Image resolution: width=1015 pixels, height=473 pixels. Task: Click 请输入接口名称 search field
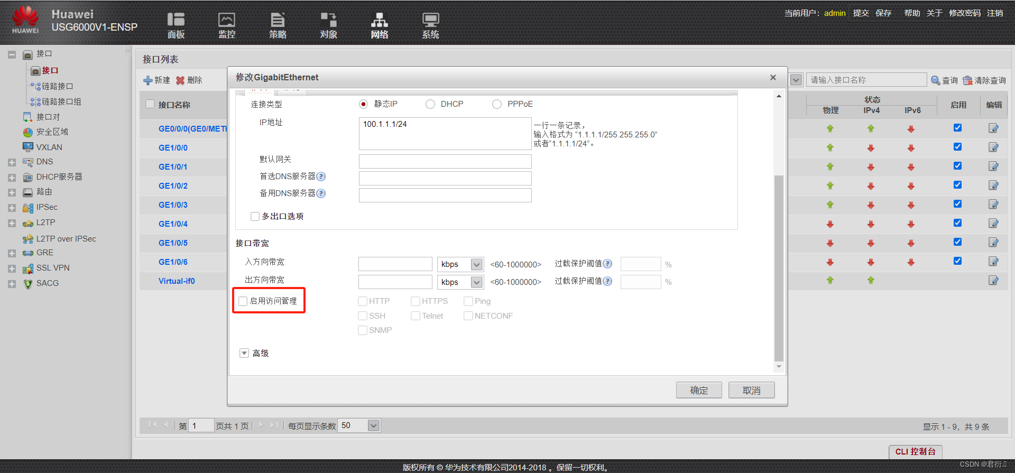point(866,80)
